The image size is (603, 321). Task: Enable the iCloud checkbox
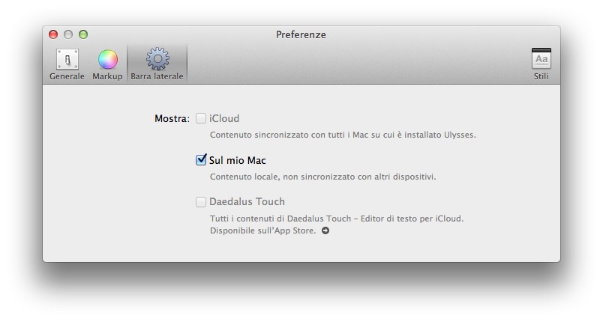coord(201,118)
